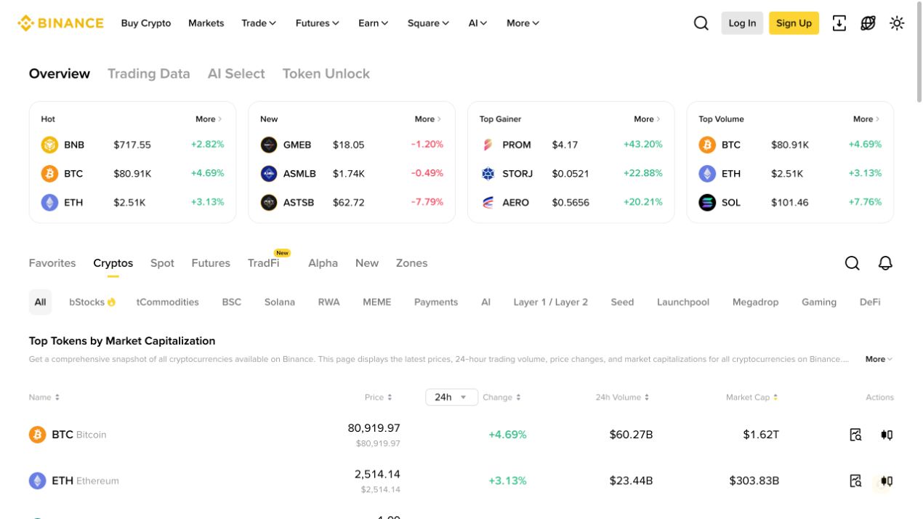The width and height of the screenshot is (923, 519).
Task: Open trade candlestick icon in BTC row
Action: click(887, 435)
